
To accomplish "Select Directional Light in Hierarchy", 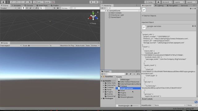I will coord(117,15).
